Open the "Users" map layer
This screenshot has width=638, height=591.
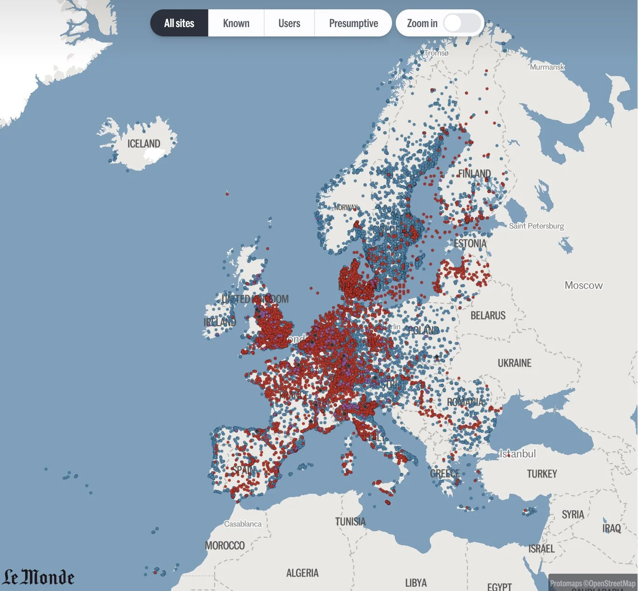(x=289, y=23)
